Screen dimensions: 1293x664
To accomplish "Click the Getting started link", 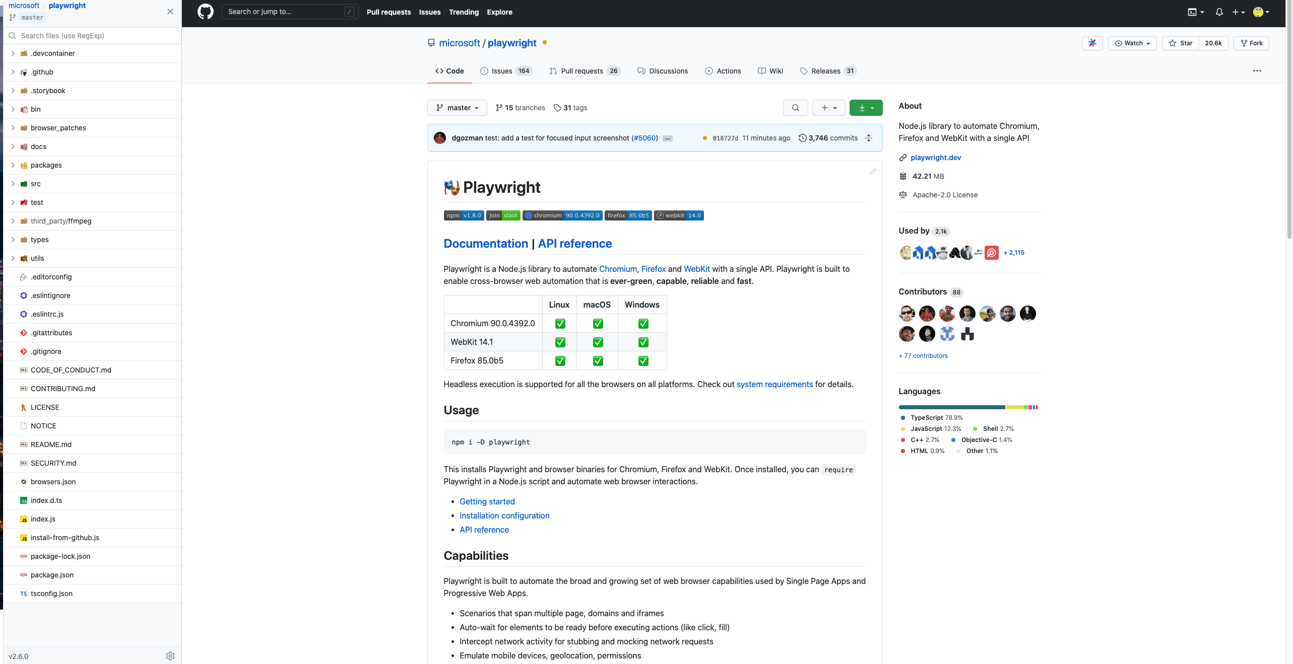I will point(487,501).
